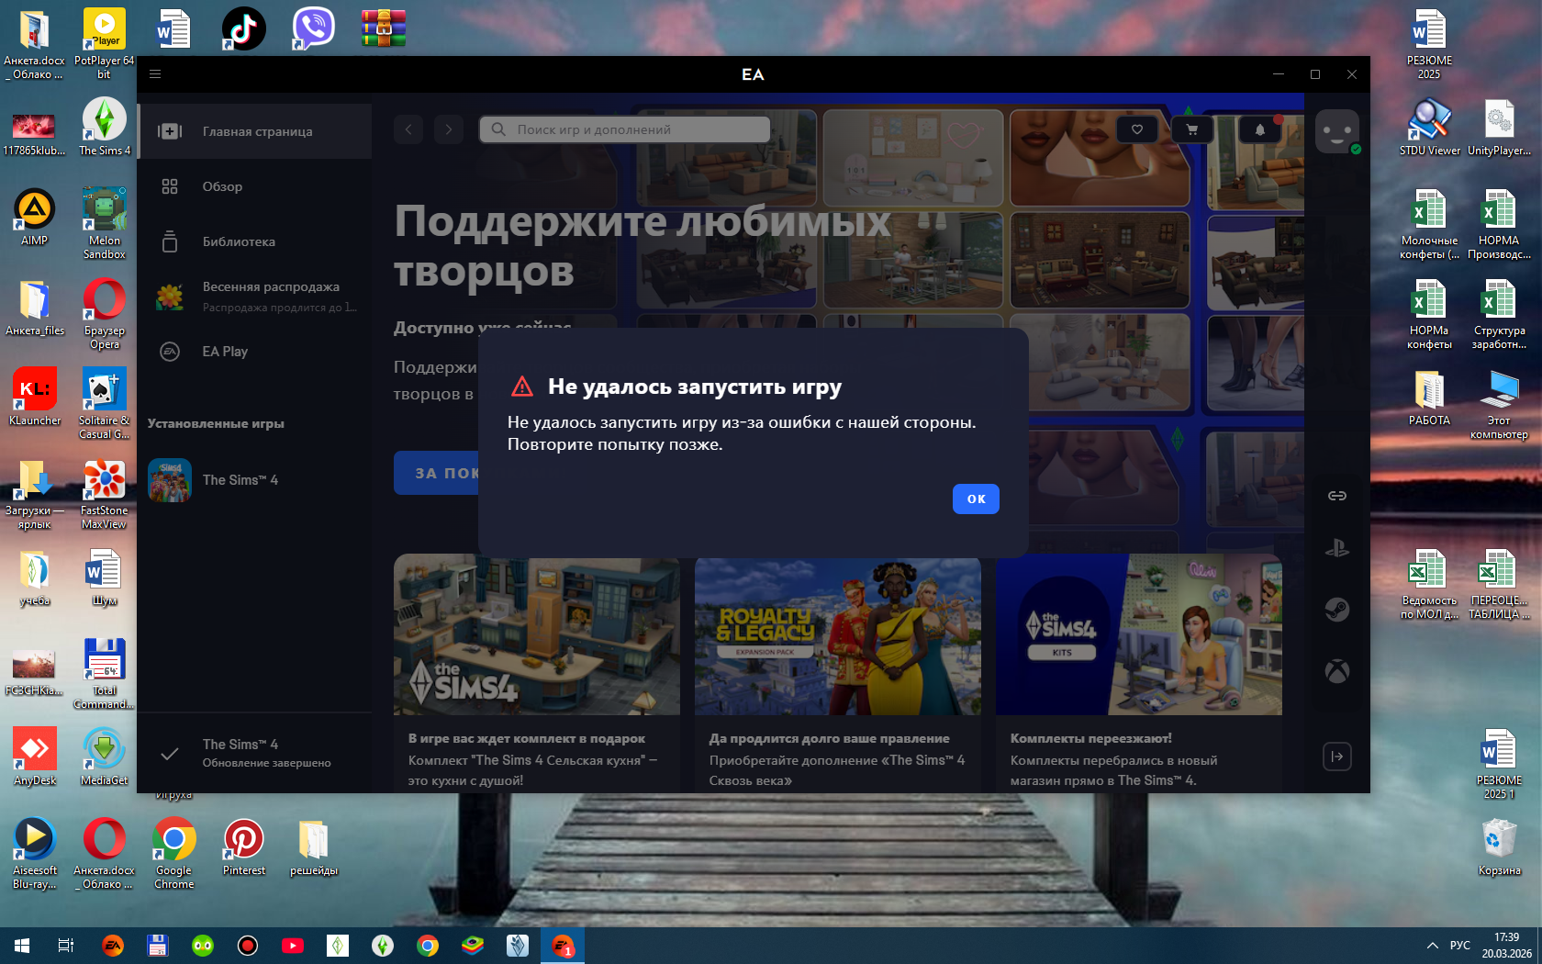Viewport: 1542px width, 964px height.
Task: Open the shopping cart
Action: click(x=1192, y=129)
